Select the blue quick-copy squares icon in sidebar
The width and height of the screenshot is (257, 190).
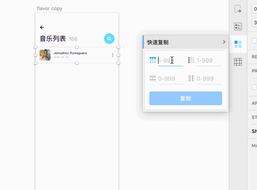[x=238, y=44]
